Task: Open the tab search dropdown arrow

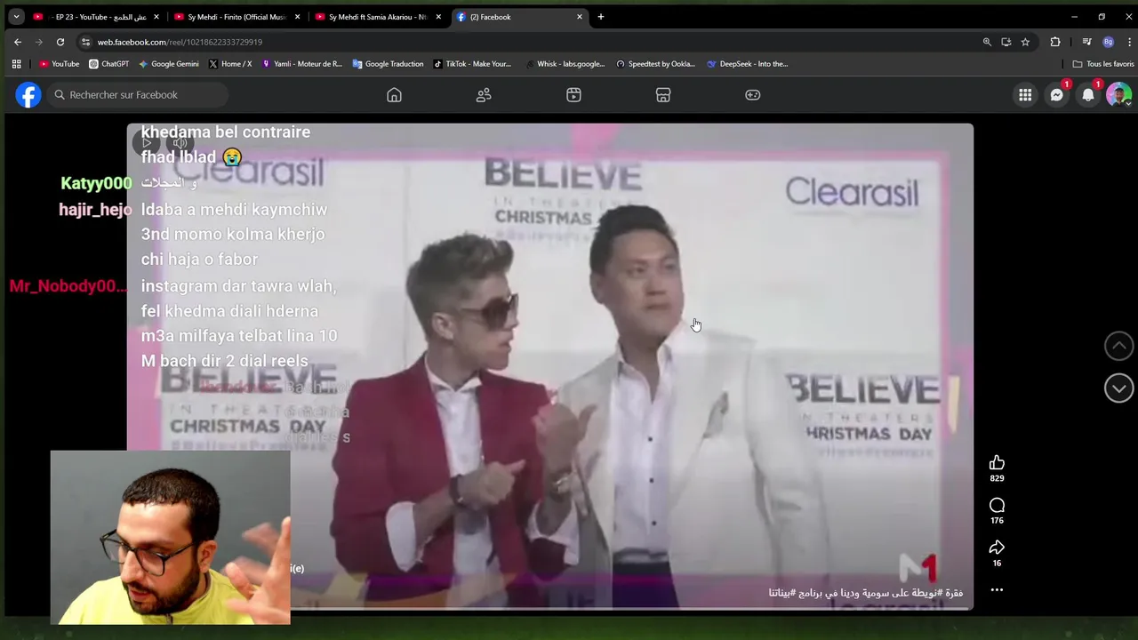Action: (x=16, y=17)
